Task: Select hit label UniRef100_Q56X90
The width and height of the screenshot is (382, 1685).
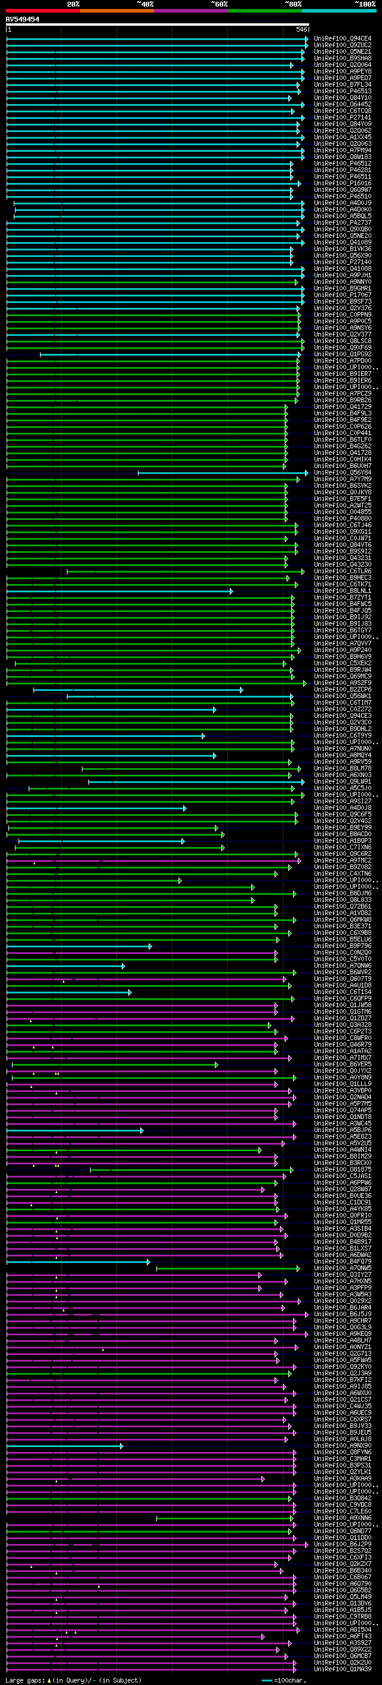Action: point(342,256)
